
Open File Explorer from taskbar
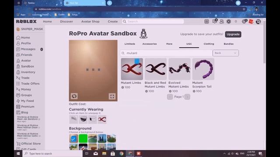tap(104, 154)
